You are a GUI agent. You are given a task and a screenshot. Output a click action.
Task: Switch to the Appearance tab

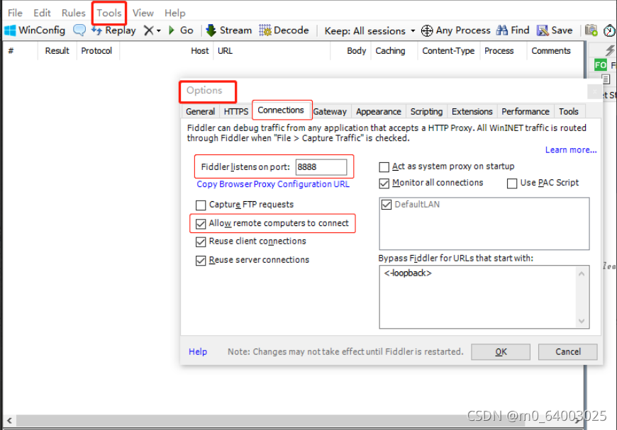[379, 112]
